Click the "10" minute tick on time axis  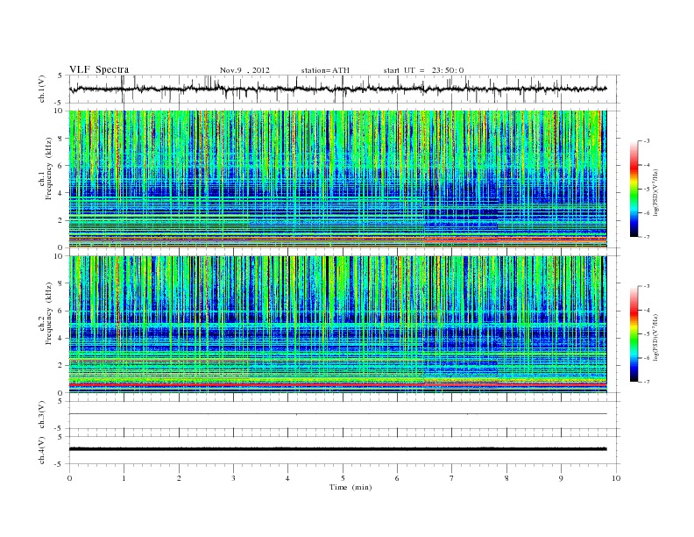click(x=616, y=478)
